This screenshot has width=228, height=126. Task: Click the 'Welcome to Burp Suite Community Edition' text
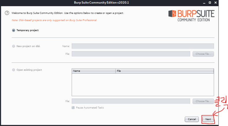(68, 13)
